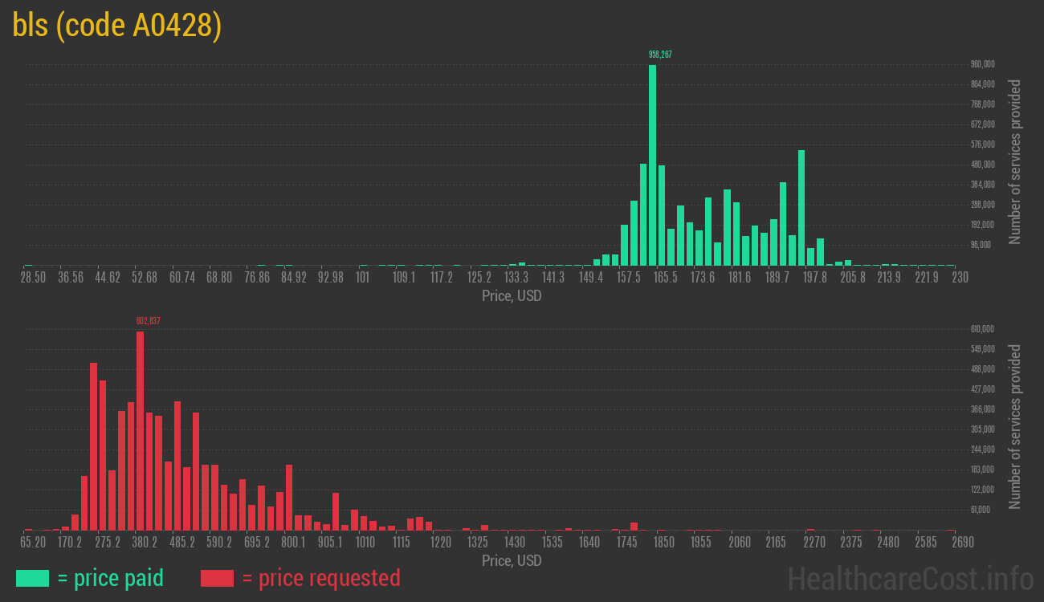Click the "= price paid" legend text
The height and width of the screenshot is (602, 1044).
pos(111,578)
